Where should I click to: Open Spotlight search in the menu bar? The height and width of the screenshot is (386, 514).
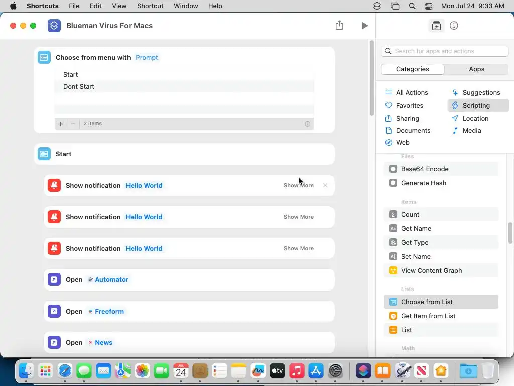412,6
